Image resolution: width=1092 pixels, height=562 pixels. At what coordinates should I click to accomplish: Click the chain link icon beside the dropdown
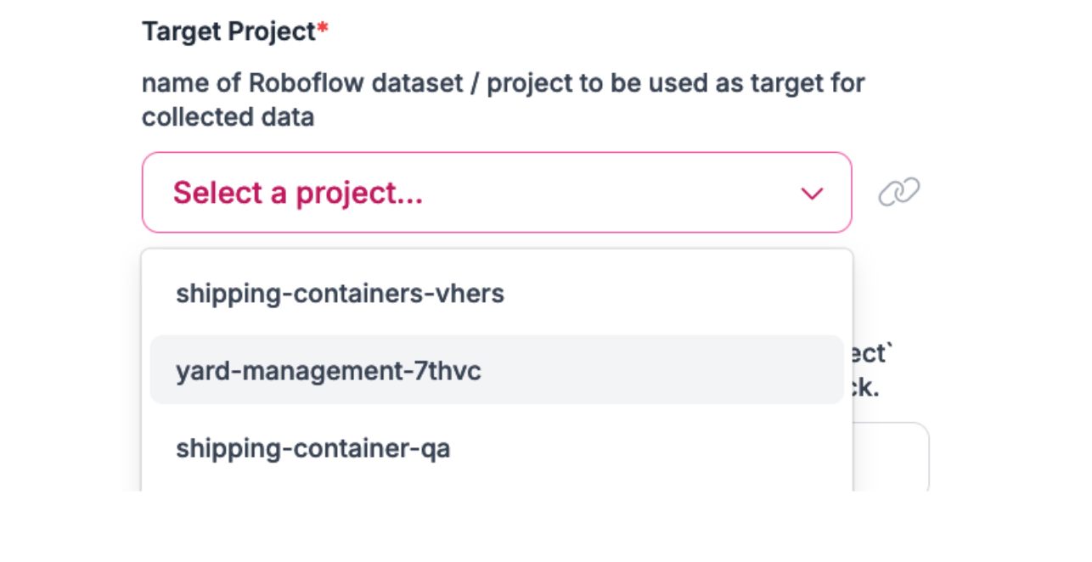pyautogui.click(x=898, y=193)
